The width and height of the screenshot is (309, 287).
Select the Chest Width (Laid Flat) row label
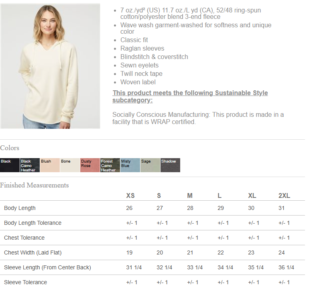pos(33,252)
